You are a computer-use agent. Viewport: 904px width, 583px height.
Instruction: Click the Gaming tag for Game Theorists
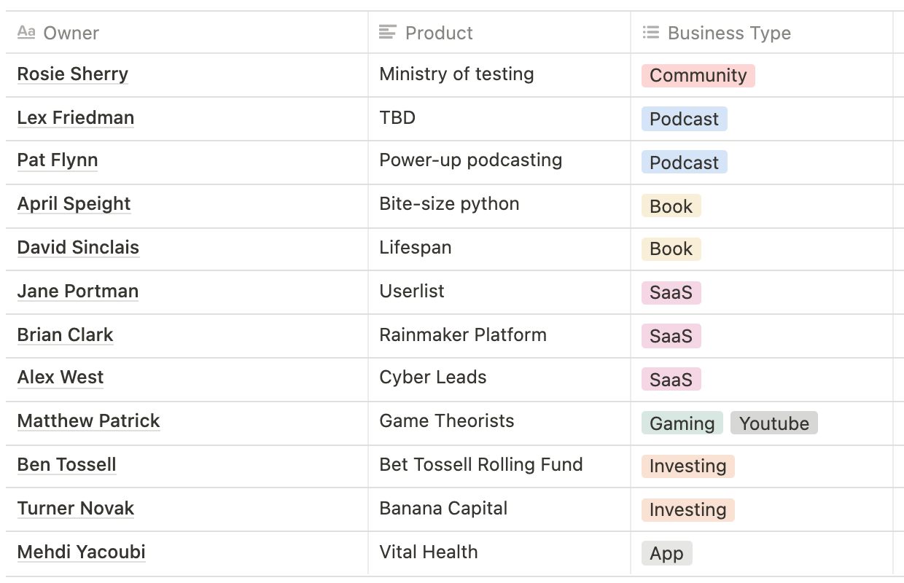point(682,423)
